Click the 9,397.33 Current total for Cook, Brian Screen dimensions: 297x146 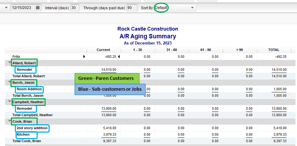[x=110, y=141]
